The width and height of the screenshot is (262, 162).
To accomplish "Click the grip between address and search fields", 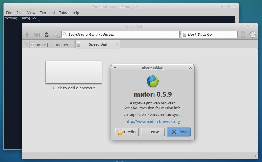I will (x=180, y=35).
